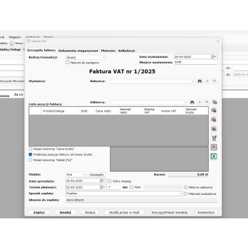Click Zapisz button
Screen dimensions: 248x248
[x=39, y=212]
